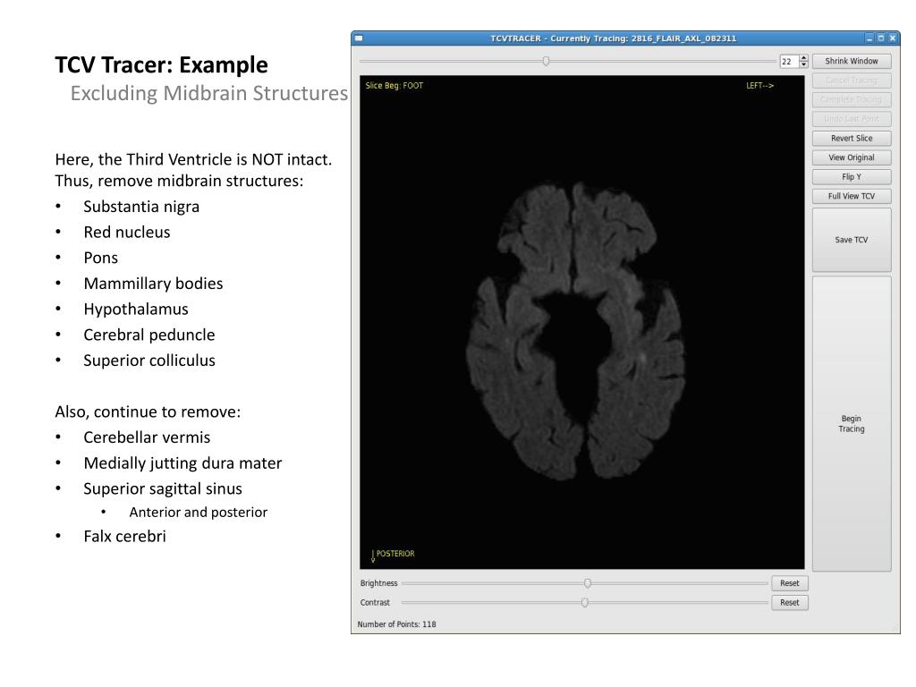Click the 'Falx cerebri' bullet
916x687 pixels.
(x=124, y=537)
